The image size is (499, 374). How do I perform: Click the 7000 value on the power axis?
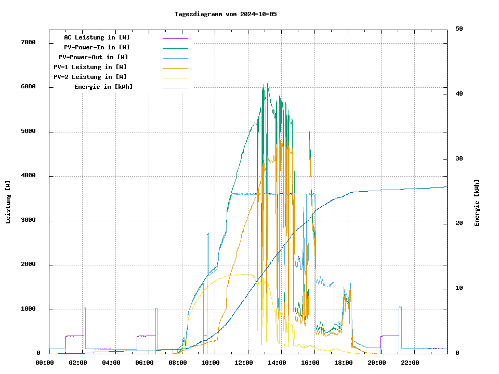click(x=28, y=43)
